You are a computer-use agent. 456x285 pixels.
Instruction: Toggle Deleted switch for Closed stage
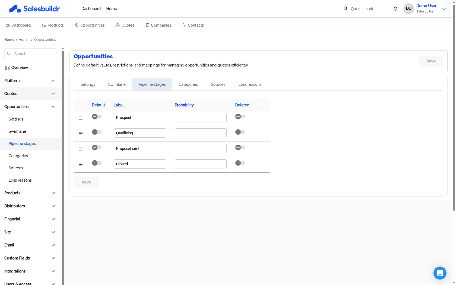tap(240, 163)
